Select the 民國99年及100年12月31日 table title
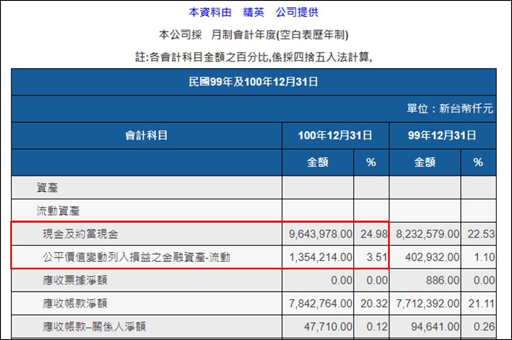The height and width of the screenshot is (340, 512). [x=253, y=82]
